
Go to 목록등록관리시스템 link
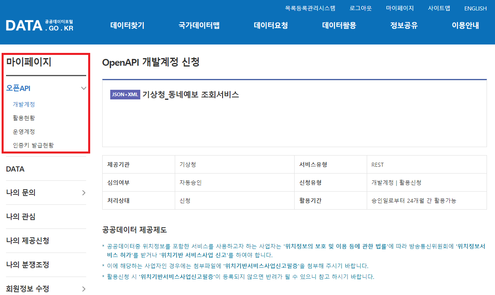310,8
